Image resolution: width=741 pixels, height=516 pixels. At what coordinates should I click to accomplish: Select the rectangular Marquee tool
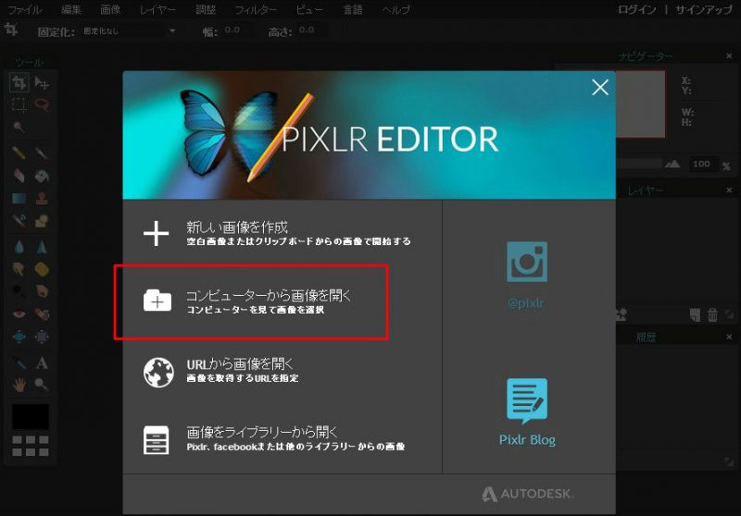pyautogui.click(x=19, y=104)
